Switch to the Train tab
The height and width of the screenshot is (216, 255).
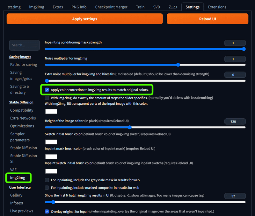click(140, 7)
